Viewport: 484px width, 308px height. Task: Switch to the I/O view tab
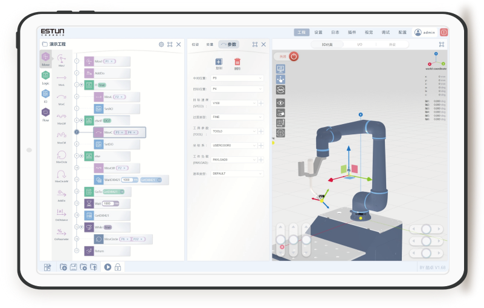coord(360,45)
